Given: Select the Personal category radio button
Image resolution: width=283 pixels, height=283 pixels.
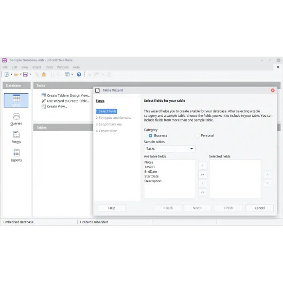Looking at the screenshot, I should 197,135.
